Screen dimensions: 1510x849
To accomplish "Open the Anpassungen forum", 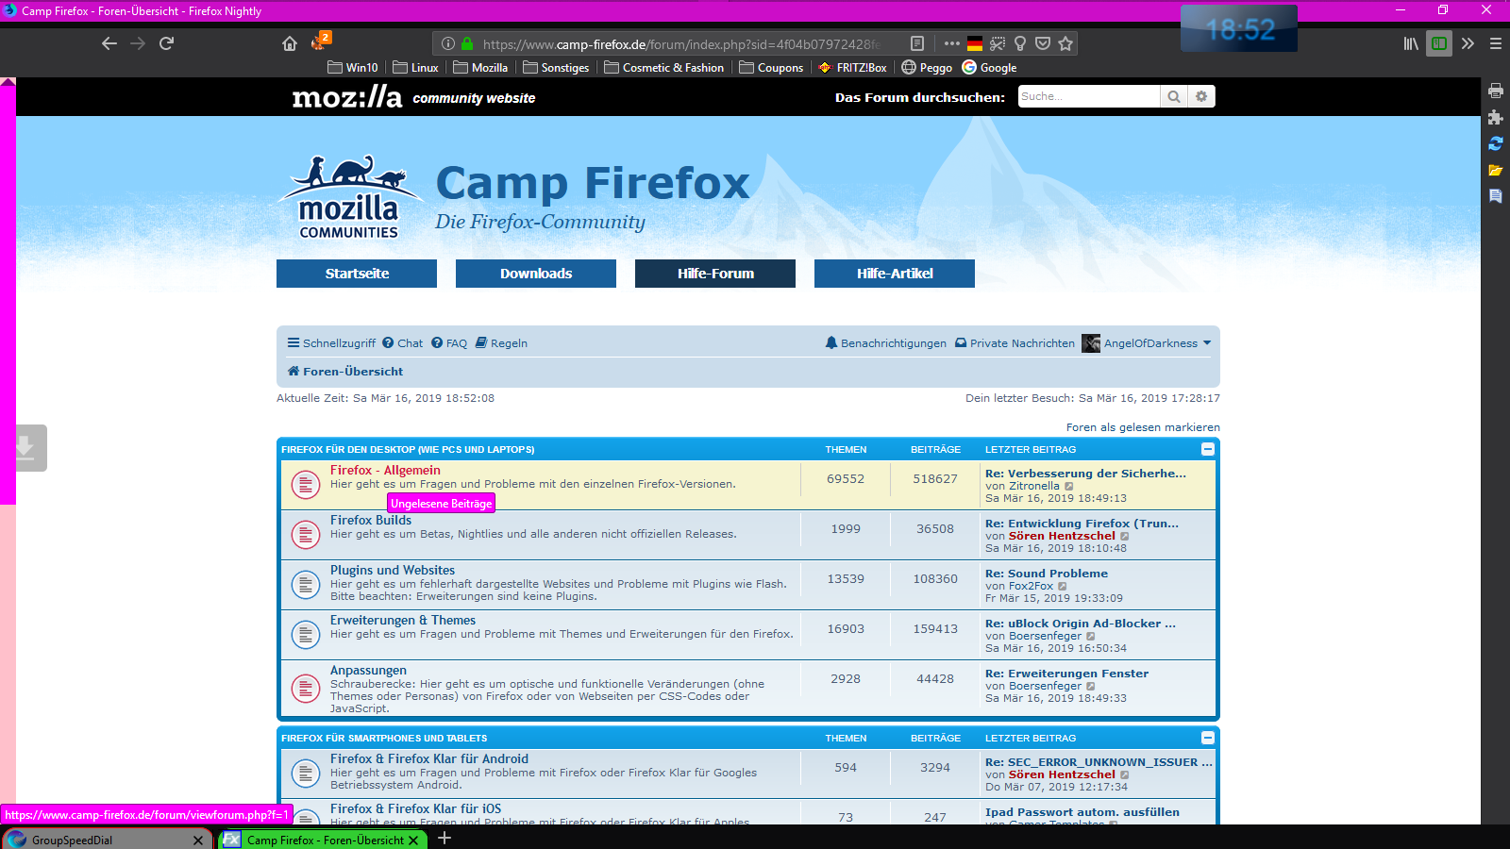I will (368, 670).
